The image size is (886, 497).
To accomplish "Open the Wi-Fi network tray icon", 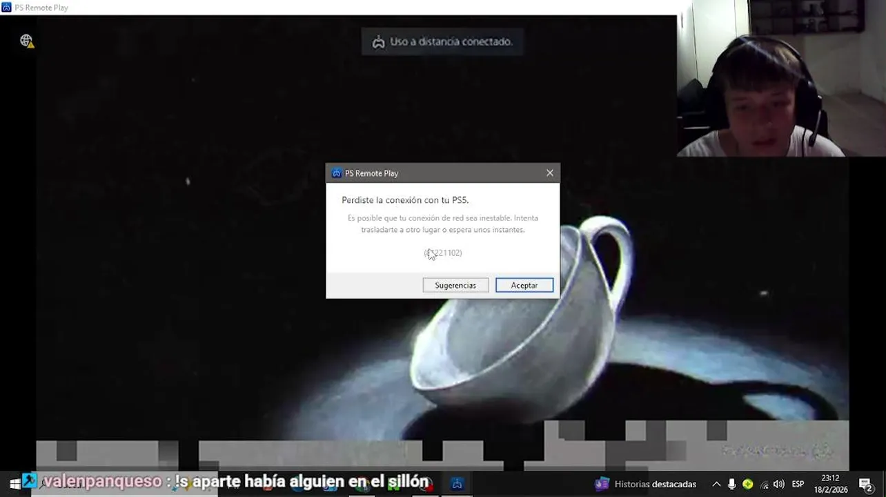I will 763,484.
